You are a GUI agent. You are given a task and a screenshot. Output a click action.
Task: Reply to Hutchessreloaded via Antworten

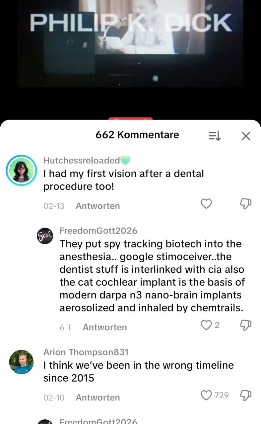pos(98,206)
